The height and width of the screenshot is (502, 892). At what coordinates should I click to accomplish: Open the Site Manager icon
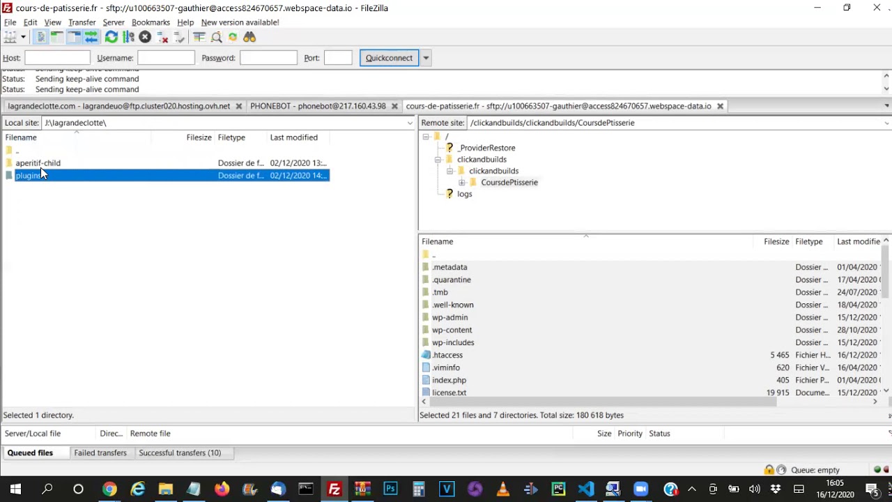tap(10, 37)
